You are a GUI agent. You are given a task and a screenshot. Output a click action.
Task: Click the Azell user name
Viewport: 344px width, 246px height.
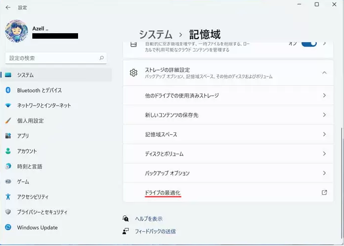pyautogui.click(x=40, y=29)
